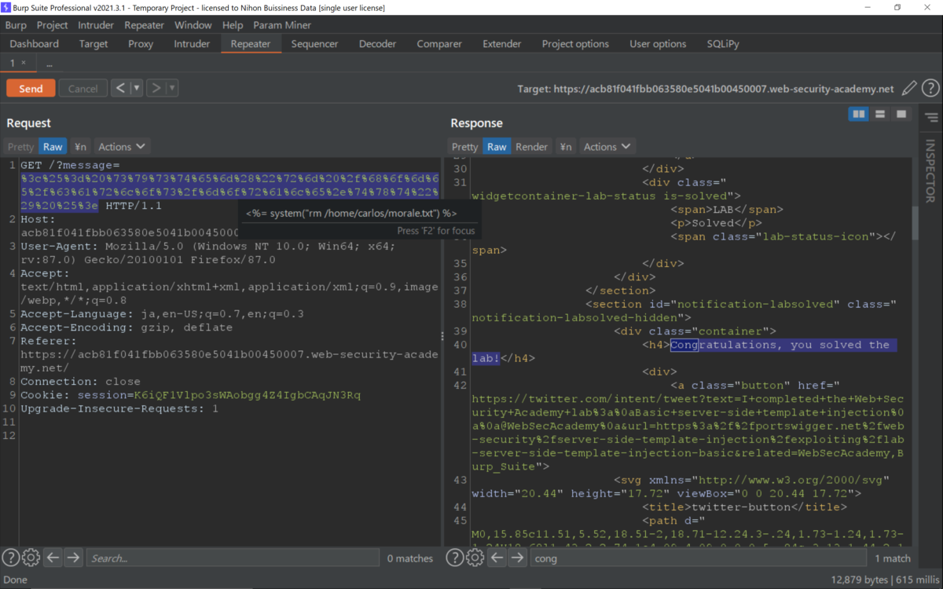Viewport: 943px width, 589px height.
Task: Open forward history dropdown arrow
Action: 172,88
